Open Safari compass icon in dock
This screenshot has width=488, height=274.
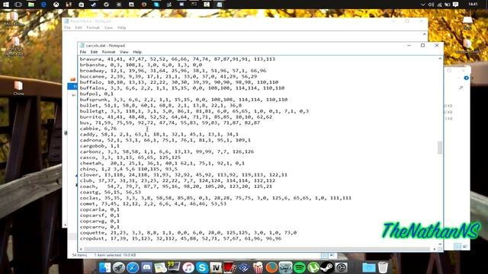pyautogui.click(x=133, y=267)
